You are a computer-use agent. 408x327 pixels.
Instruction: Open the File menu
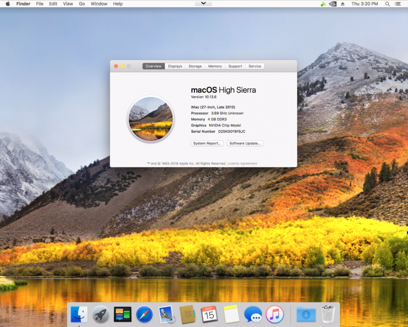40,4
